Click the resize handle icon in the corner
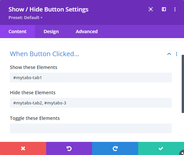Image resolution: width=184 pixels, height=155 pixels. point(182,153)
